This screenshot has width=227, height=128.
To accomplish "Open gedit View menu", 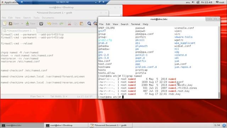I will point(18,18).
